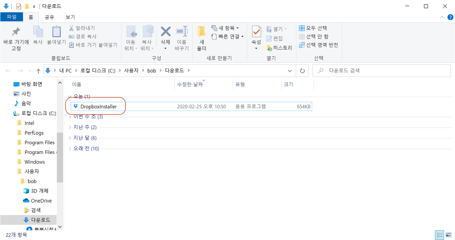The image size is (455, 240).
Task: Click bob in the address bar
Action: point(151,71)
